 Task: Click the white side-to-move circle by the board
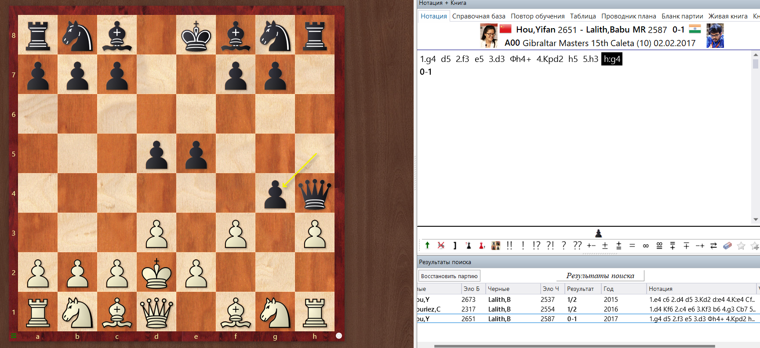coord(339,336)
